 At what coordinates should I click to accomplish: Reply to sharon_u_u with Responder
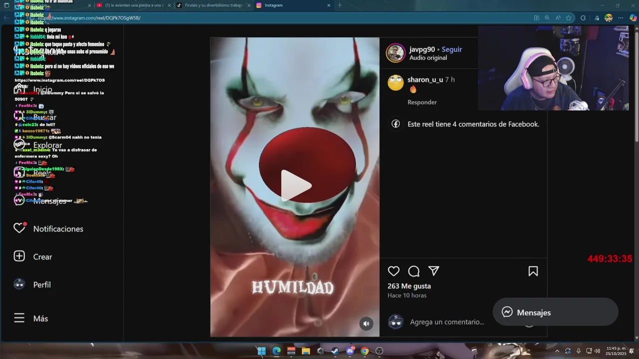click(x=422, y=102)
